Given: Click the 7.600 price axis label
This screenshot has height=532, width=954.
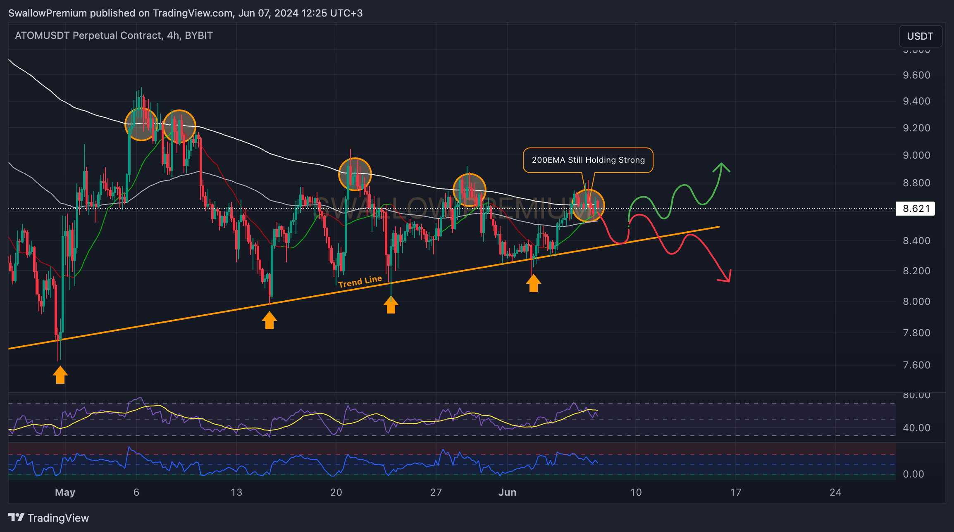Looking at the screenshot, I should click(x=916, y=365).
